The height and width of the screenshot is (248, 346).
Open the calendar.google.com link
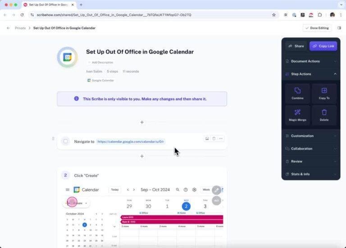coord(131,142)
